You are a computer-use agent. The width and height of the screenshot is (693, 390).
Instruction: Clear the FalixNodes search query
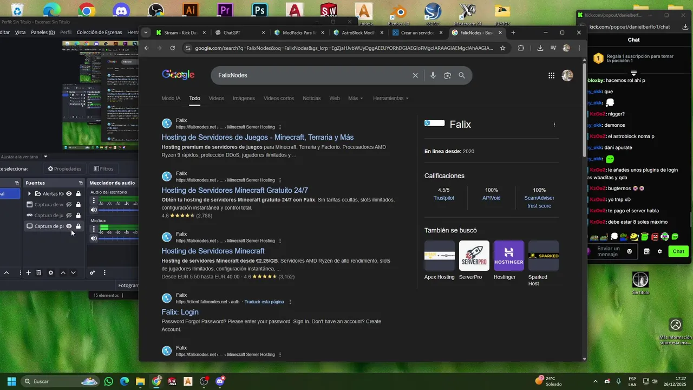pos(415,75)
